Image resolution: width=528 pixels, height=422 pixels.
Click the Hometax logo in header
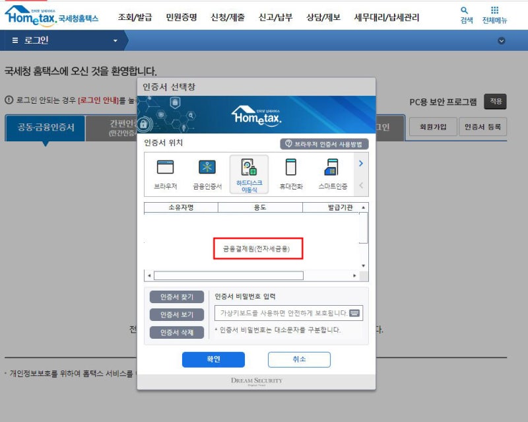pyautogui.click(x=51, y=16)
